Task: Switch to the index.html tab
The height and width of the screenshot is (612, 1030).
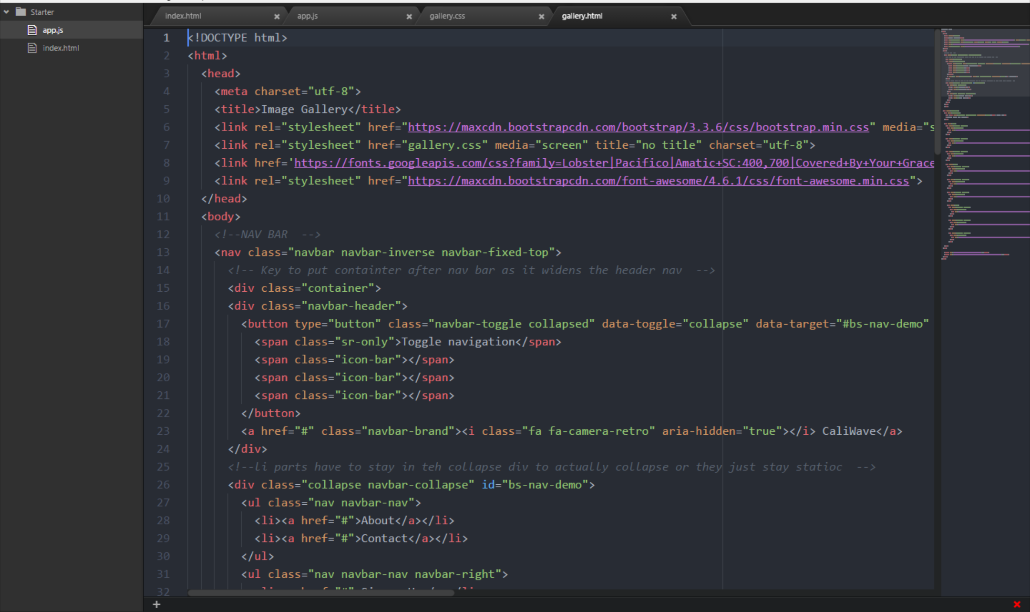Action: click(x=183, y=16)
